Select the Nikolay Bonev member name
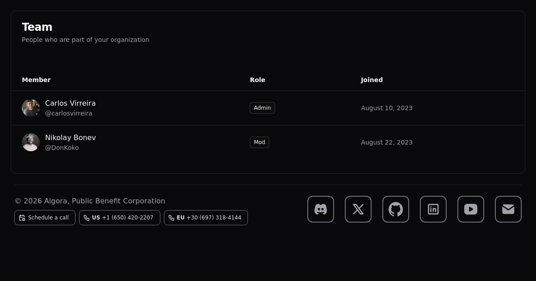 pyautogui.click(x=71, y=137)
